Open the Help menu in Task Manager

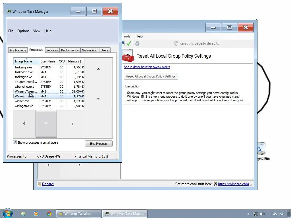[48, 31]
